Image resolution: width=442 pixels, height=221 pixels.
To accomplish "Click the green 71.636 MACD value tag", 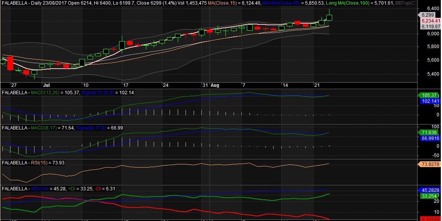I will 429,132.
